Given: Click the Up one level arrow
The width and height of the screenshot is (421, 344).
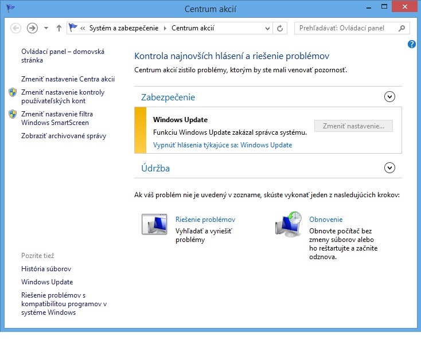Looking at the screenshot, I should (59, 28).
